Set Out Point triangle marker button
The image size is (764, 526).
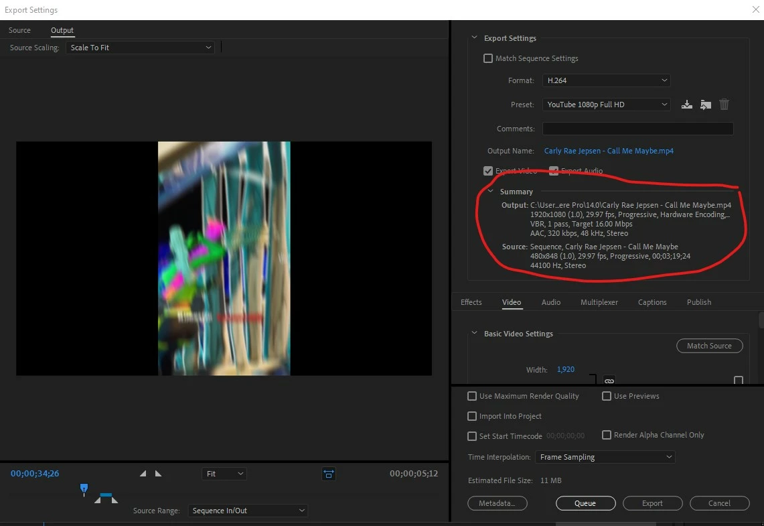pyautogui.click(x=158, y=473)
